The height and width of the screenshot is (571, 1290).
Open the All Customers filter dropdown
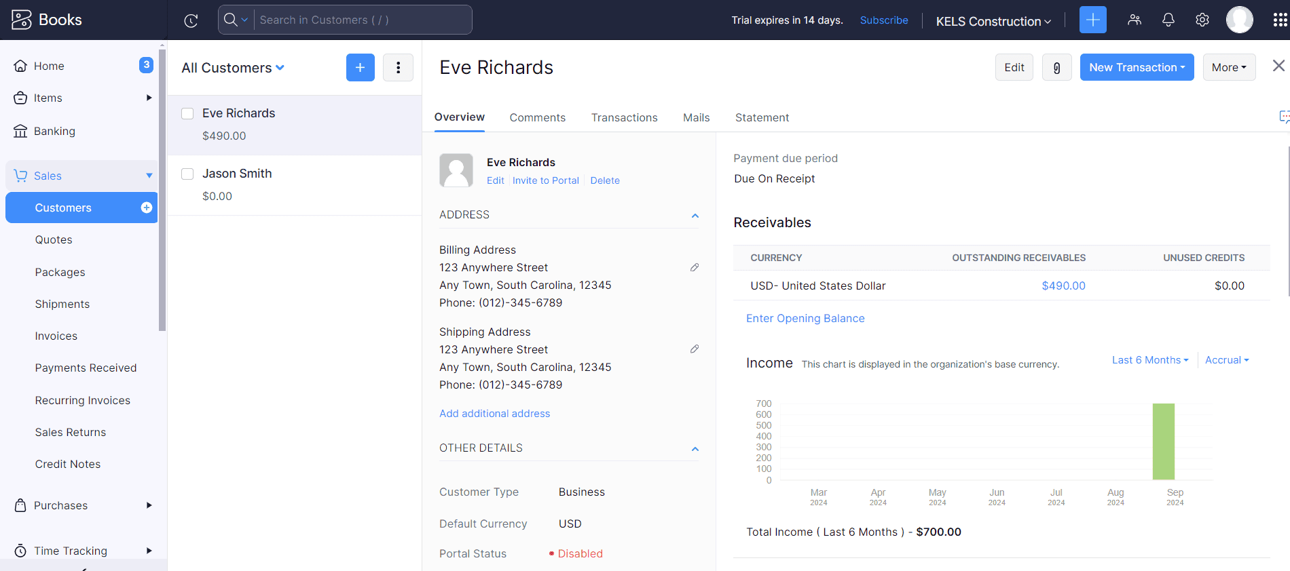(233, 68)
